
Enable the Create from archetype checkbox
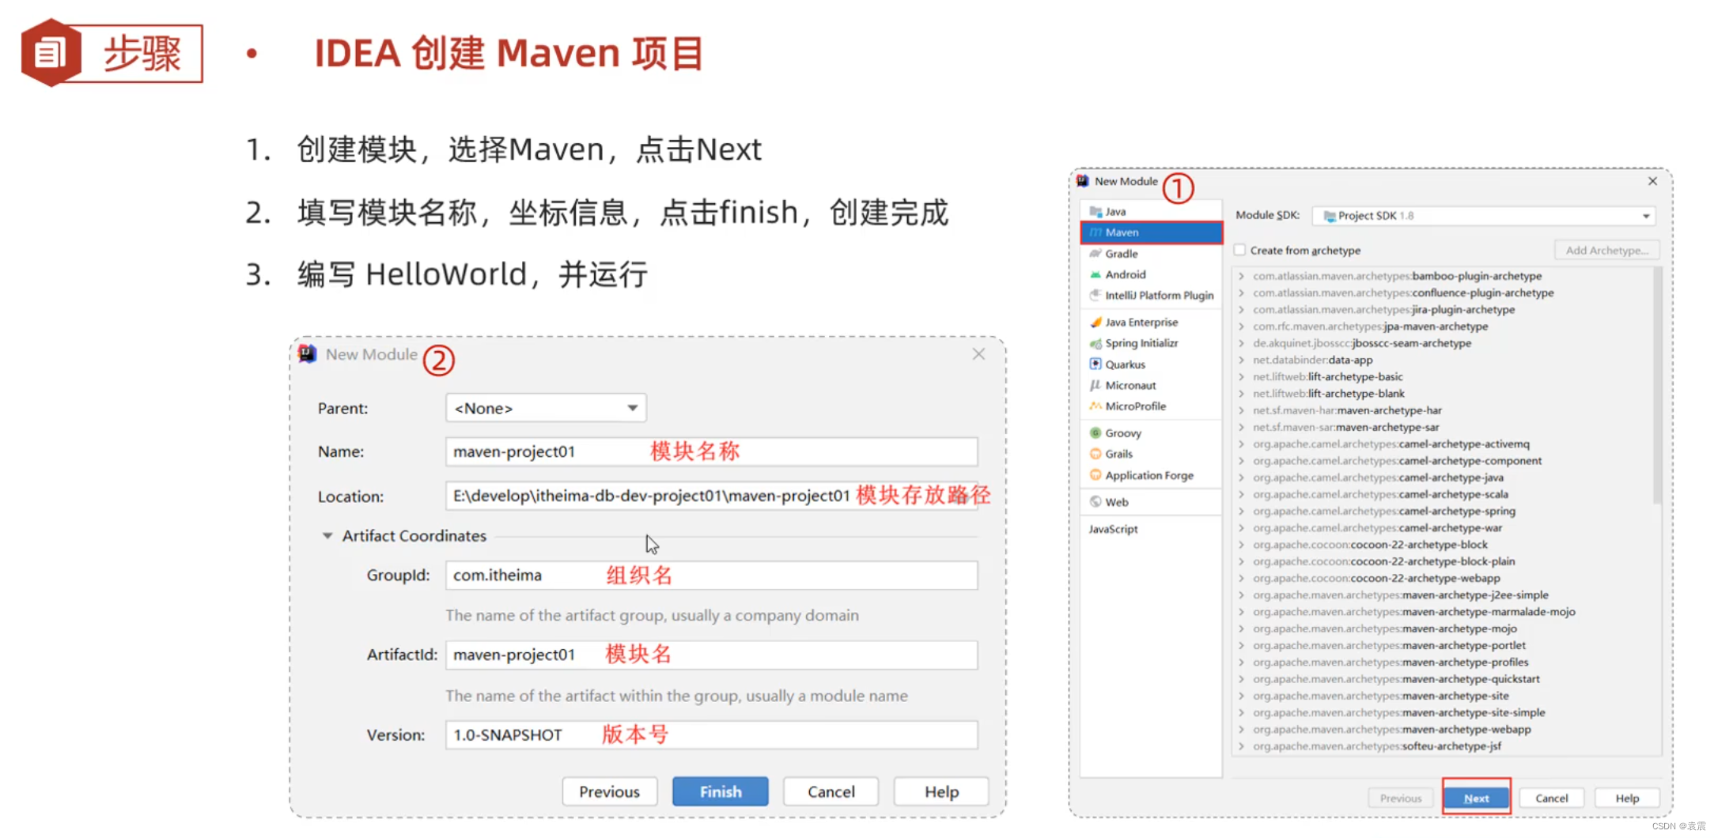click(x=1239, y=250)
